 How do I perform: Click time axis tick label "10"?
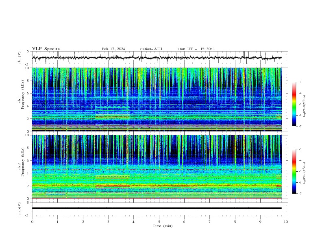286,222
